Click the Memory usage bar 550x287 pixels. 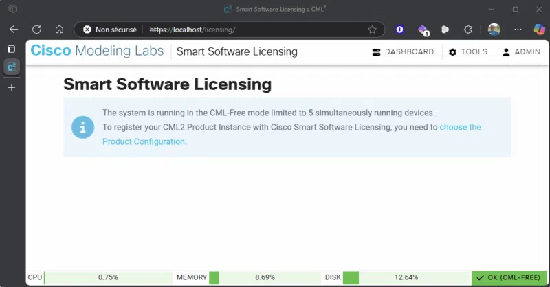(264, 277)
